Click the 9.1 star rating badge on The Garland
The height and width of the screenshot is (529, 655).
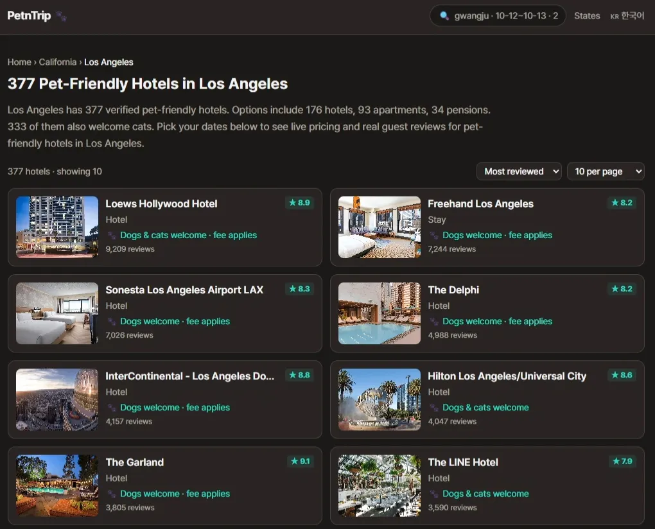pyautogui.click(x=301, y=462)
